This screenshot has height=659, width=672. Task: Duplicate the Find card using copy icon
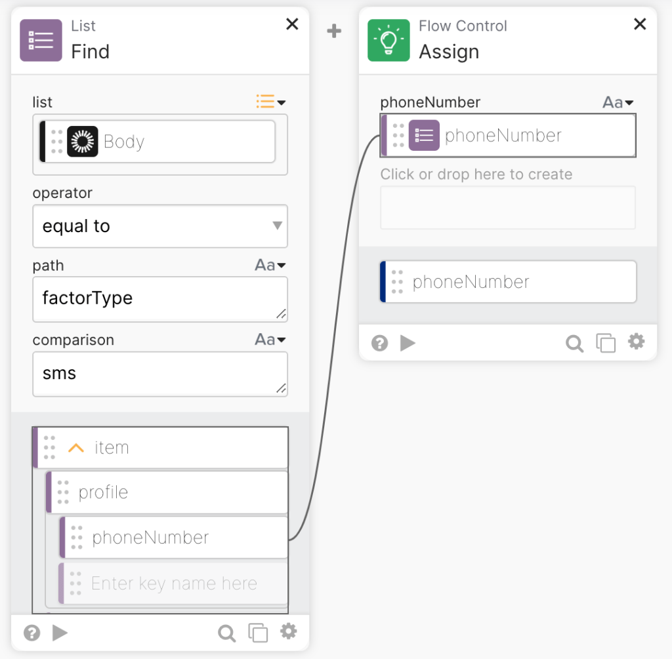click(258, 633)
